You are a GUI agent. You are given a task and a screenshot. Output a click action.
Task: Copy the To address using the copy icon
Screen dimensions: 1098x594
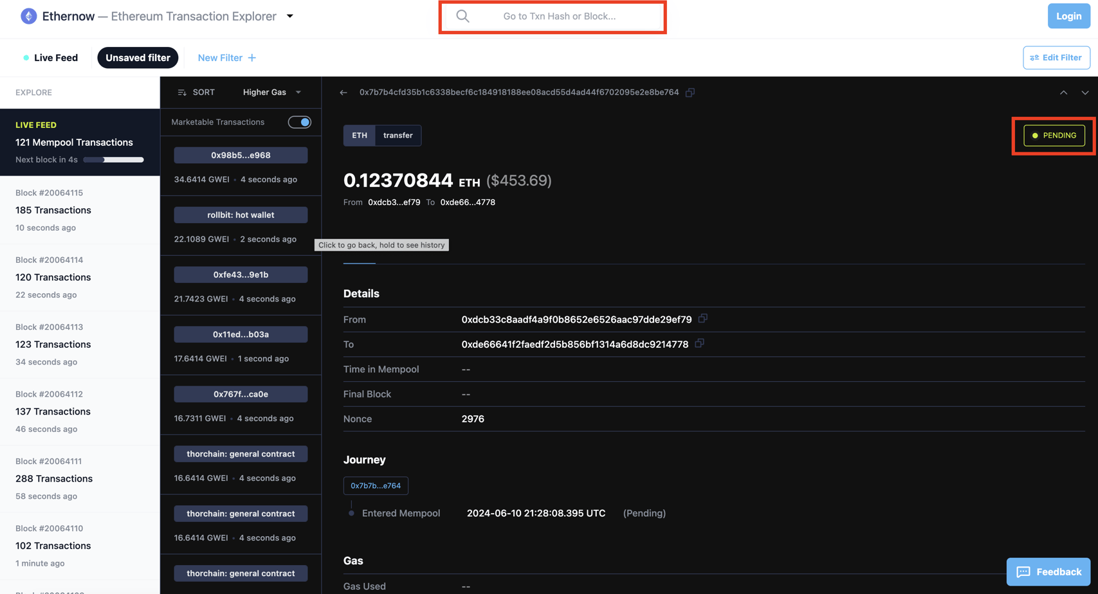pos(700,344)
